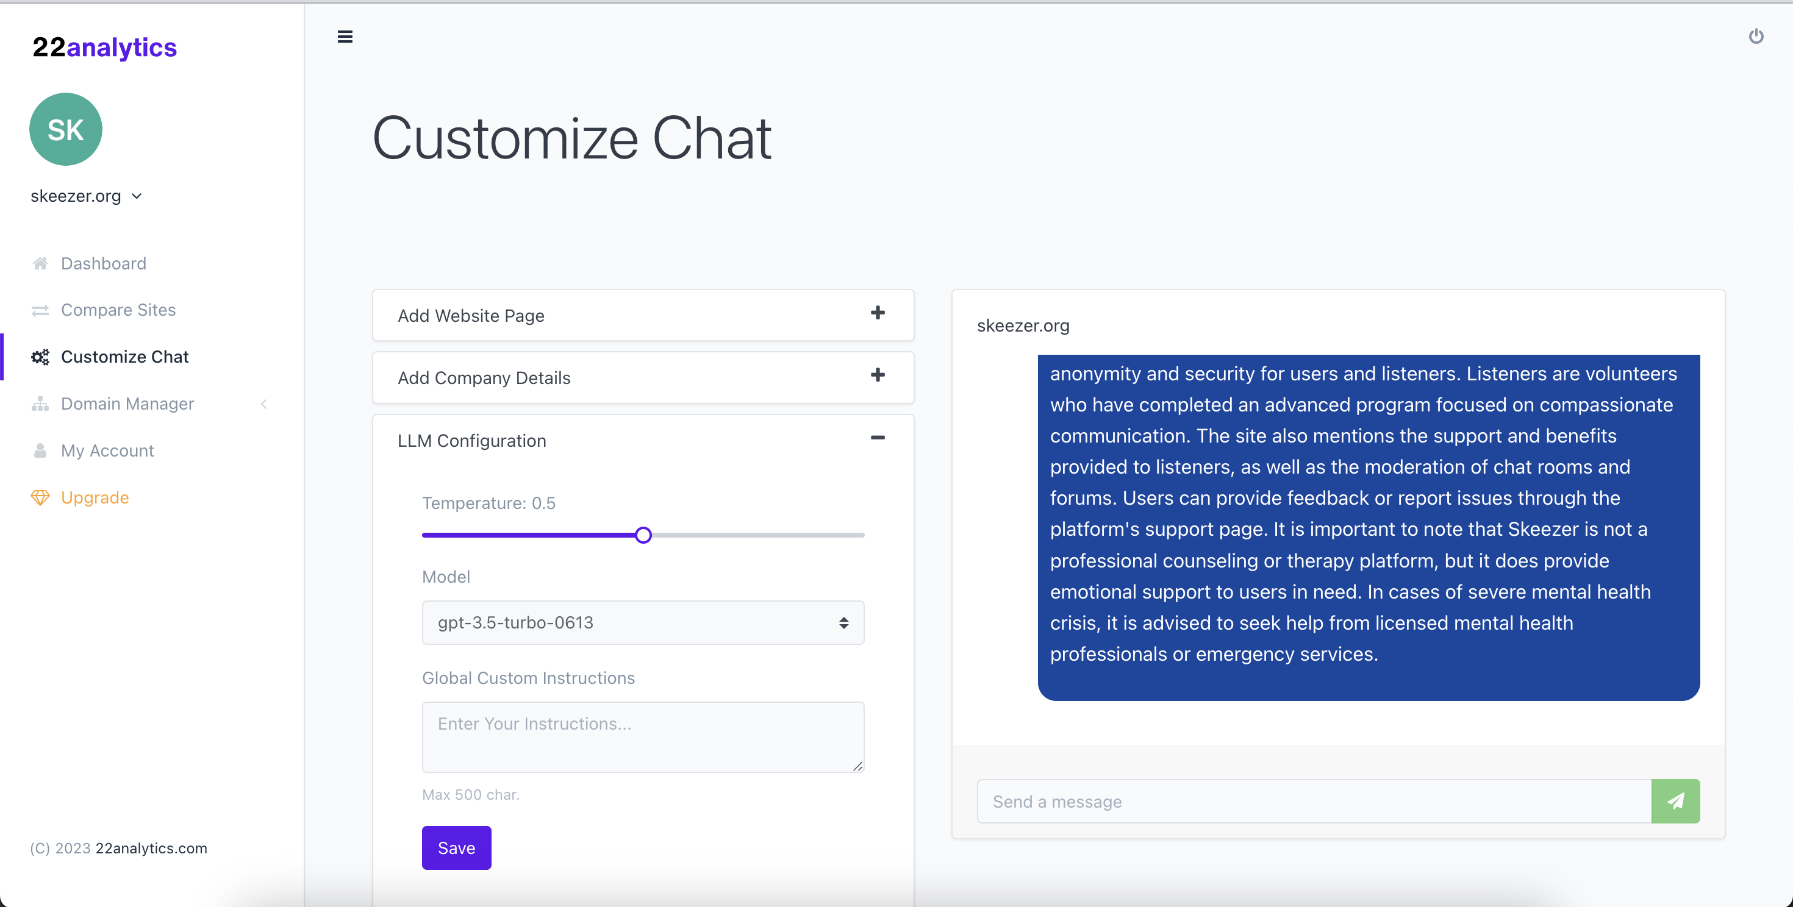Open the 22analytics.com footer link
The height and width of the screenshot is (907, 1793).
[x=151, y=848]
